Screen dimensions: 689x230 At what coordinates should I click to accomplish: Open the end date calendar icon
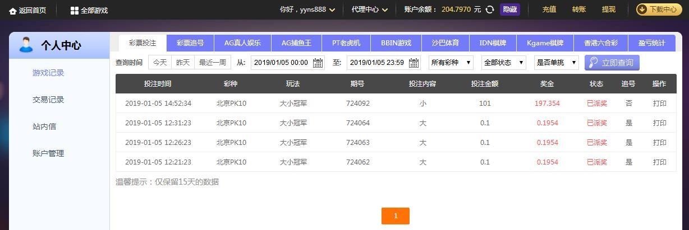point(414,63)
